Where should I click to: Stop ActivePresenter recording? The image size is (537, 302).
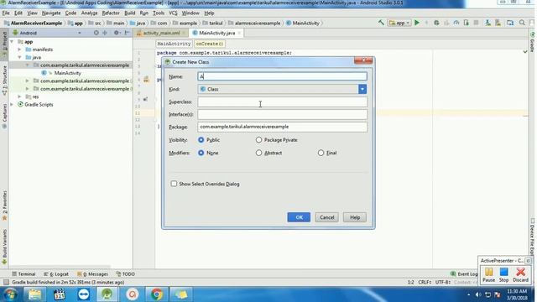coord(503,274)
